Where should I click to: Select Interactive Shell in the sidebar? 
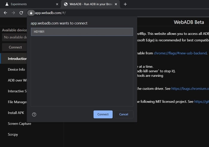17,91
